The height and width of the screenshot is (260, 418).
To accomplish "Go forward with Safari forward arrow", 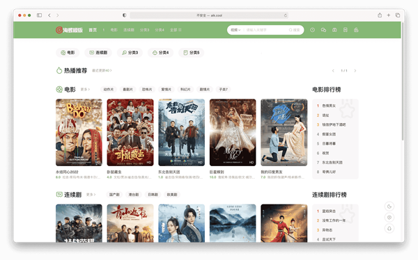I will click(58, 15).
